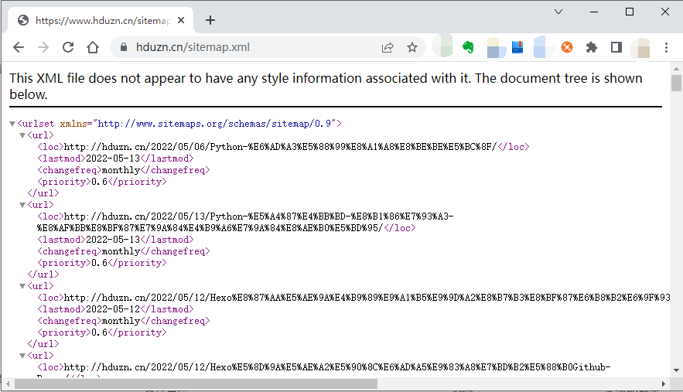683x392 pixels.
Task: Click the blue book extension icon
Action: tap(517, 47)
